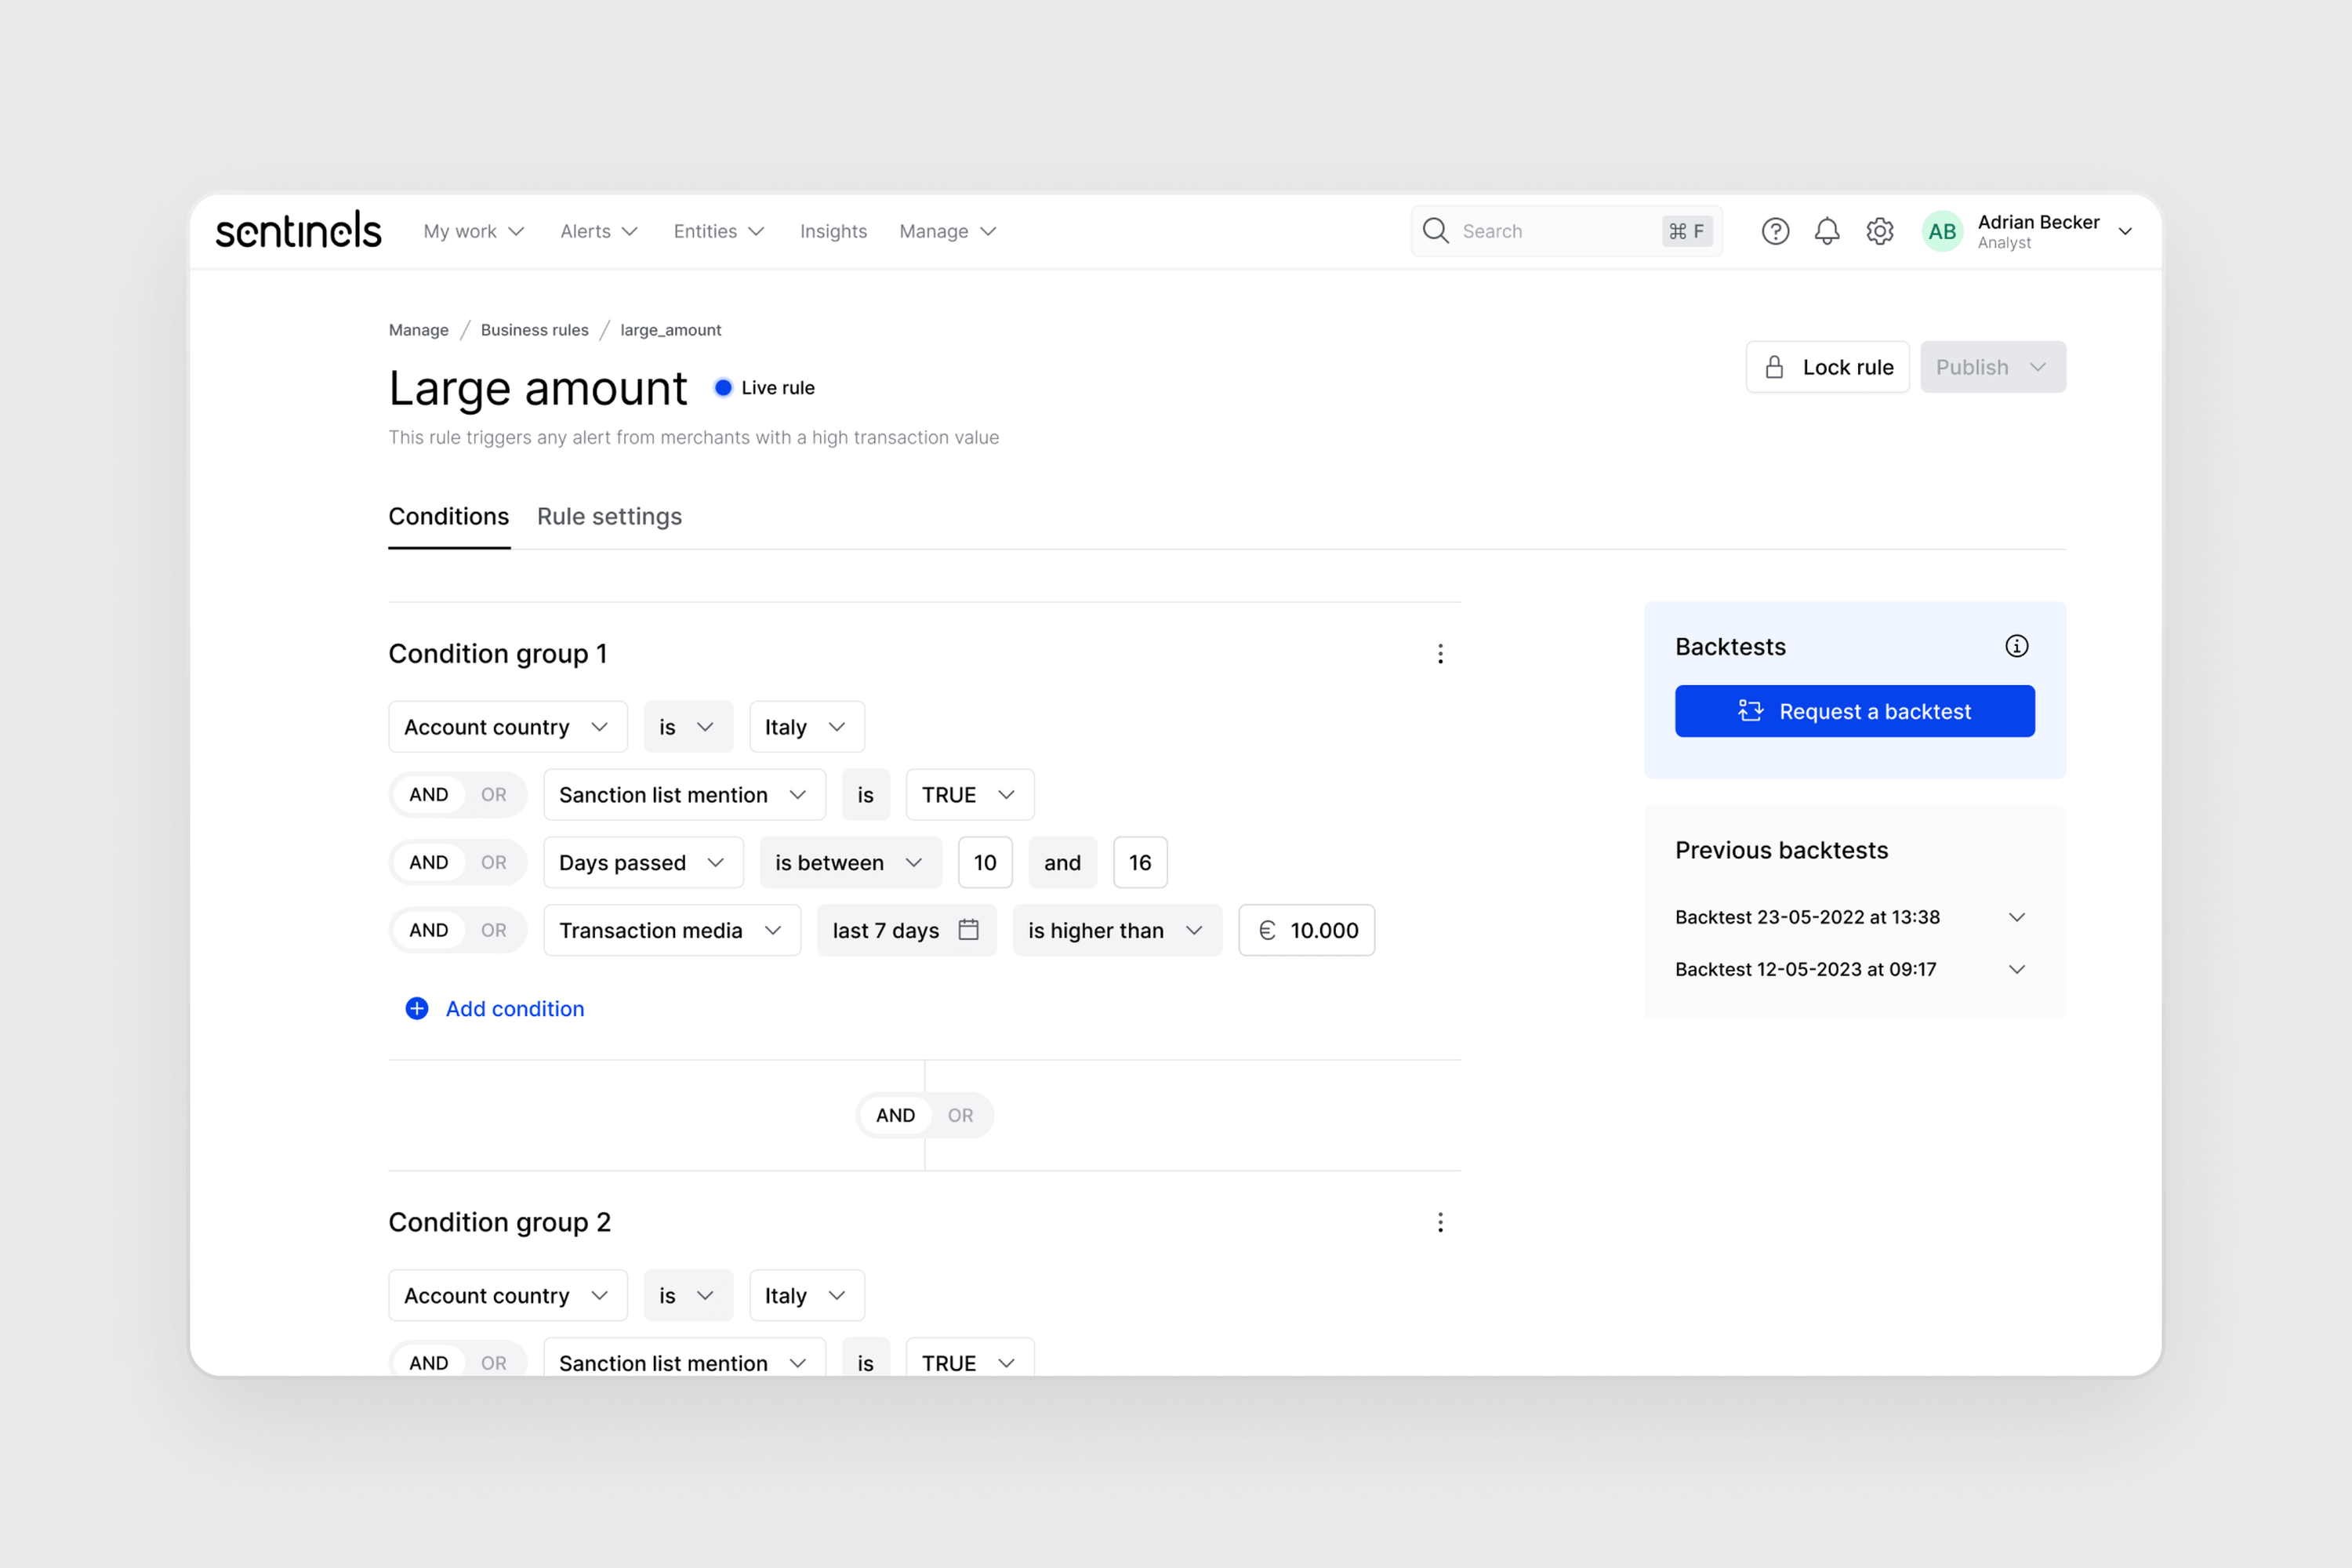This screenshot has width=2352, height=1568.
Task: Click the Days passed upper value 16
Action: tap(1140, 862)
